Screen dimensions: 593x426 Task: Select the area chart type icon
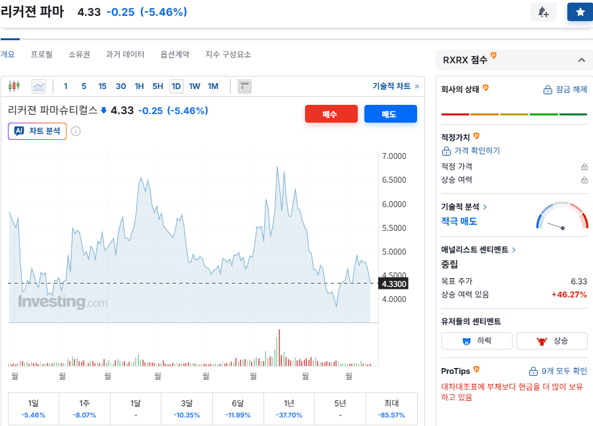39,86
